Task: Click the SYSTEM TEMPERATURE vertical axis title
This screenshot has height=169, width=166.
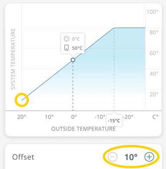Action: point(13,59)
